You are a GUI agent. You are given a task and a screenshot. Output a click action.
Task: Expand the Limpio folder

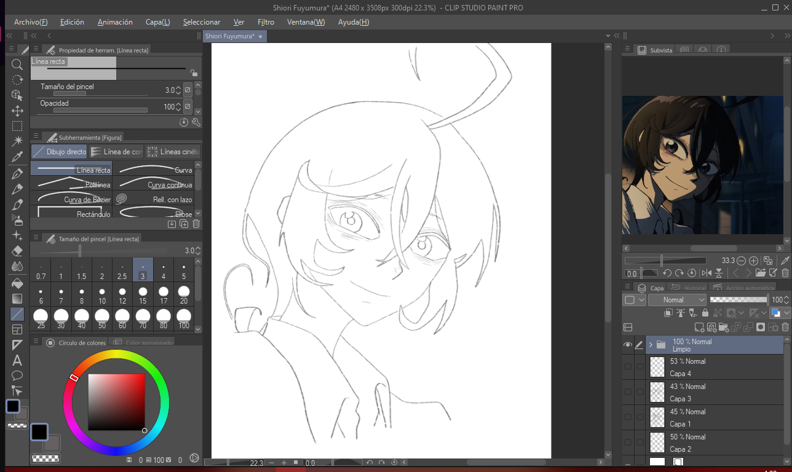click(x=651, y=345)
